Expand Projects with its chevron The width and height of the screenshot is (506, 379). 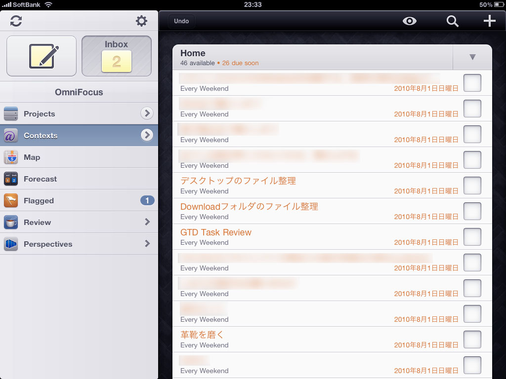(x=147, y=113)
